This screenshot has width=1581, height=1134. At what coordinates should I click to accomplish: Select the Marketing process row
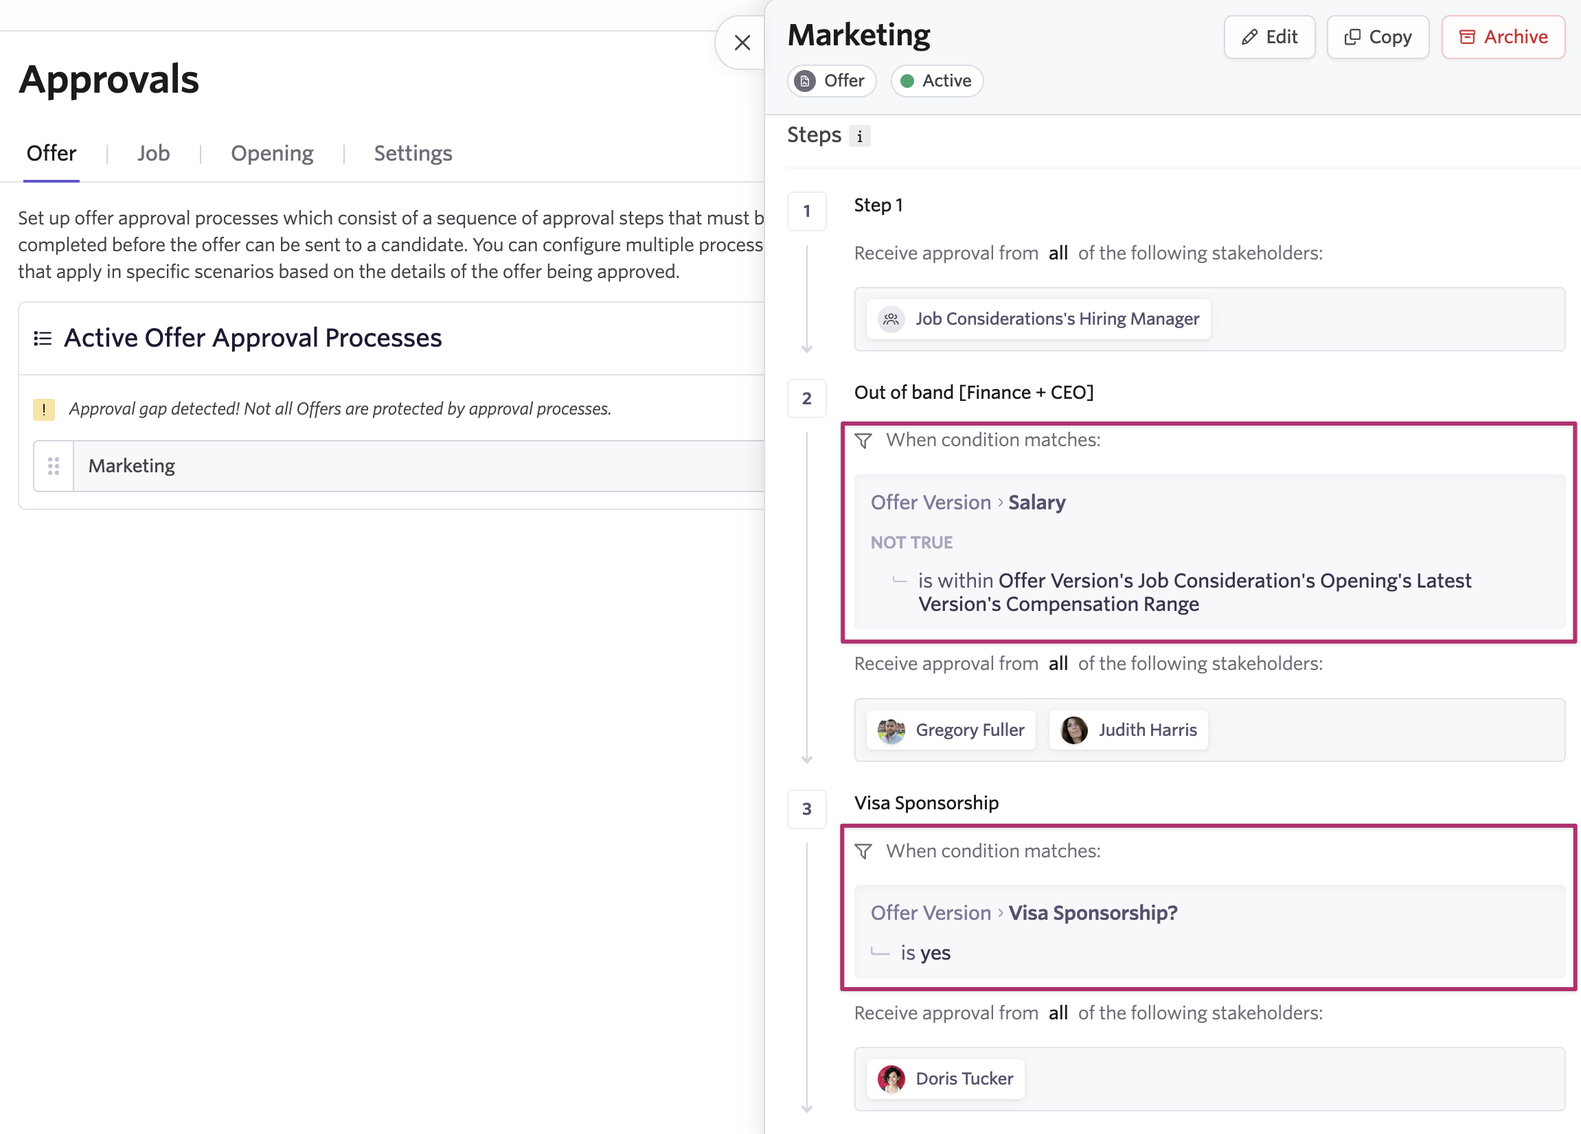click(x=418, y=466)
